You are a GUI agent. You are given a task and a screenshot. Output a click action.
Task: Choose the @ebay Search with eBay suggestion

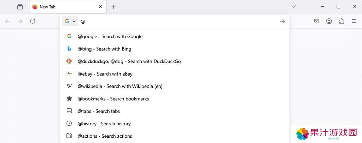pyautogui.click(x=175, y=73)
